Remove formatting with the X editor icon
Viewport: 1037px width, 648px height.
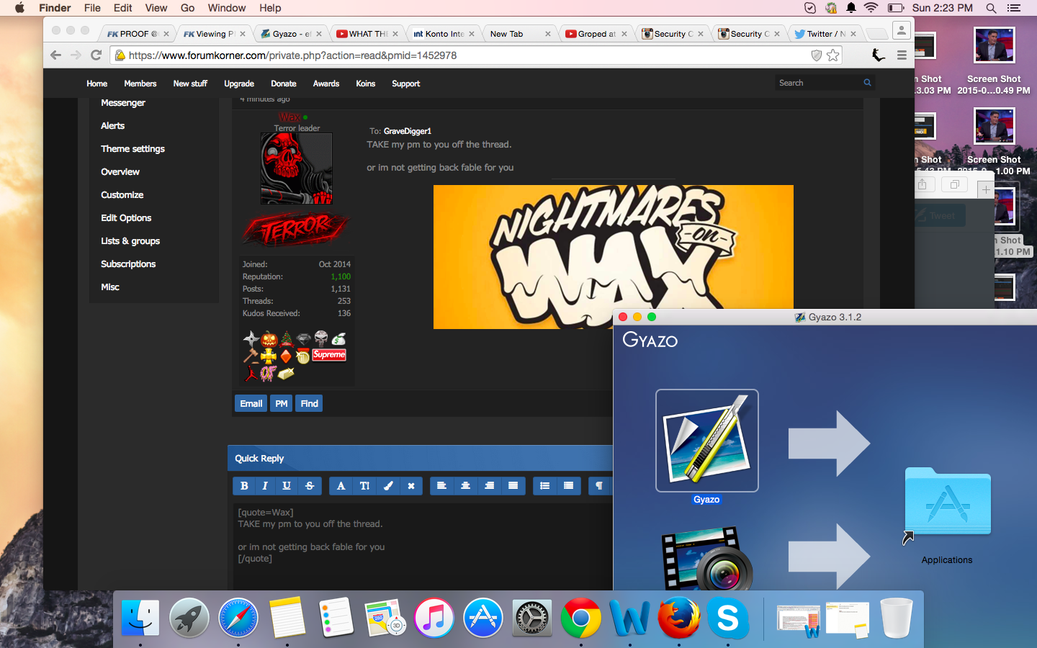pos(411,486)
